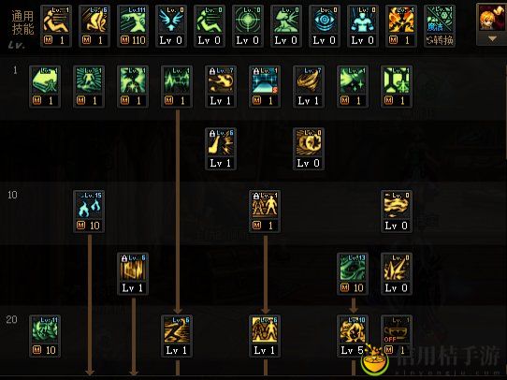Select the golden figures Lv.6 skill at level 20
The image size is (507, 380).
265,336
